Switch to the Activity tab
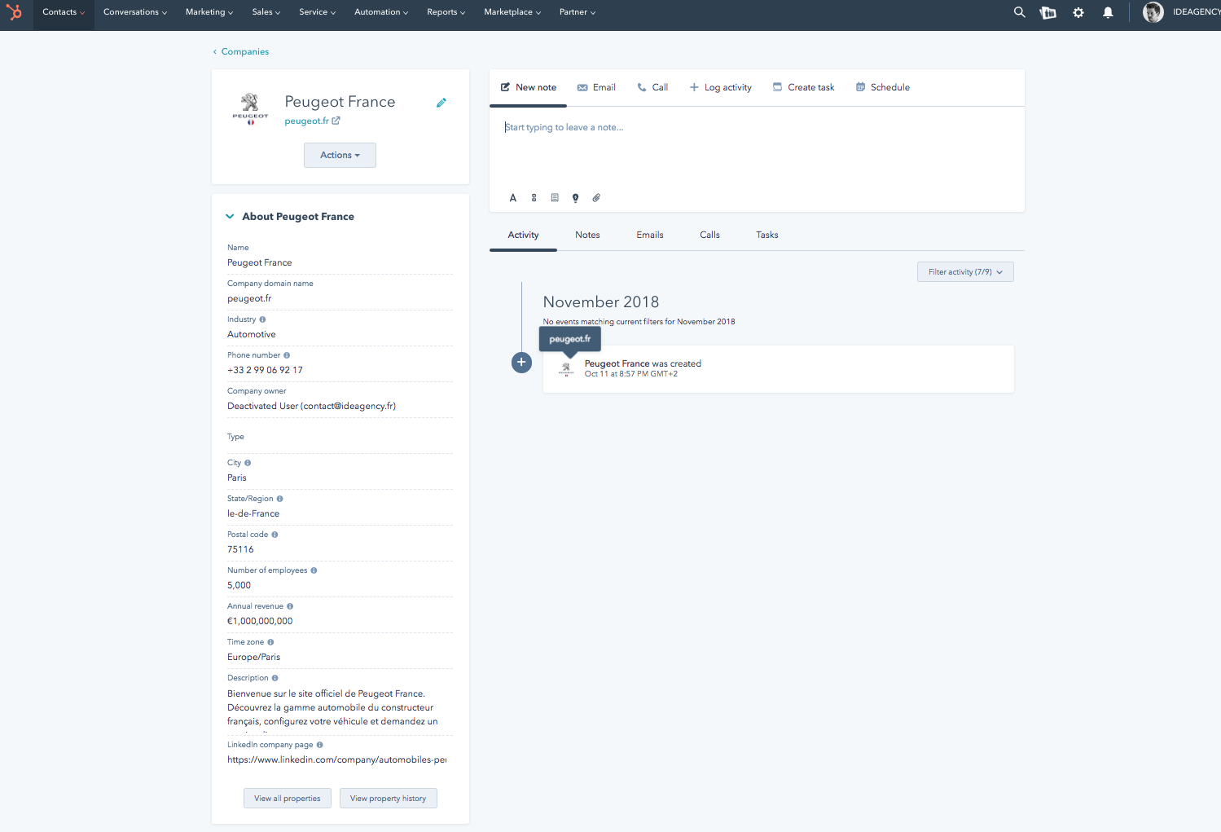1221x832 pixels. (523, 235)
